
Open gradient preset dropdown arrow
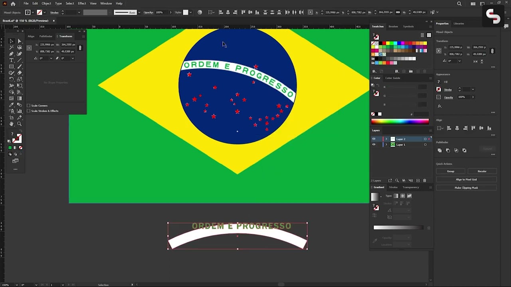(x=381, y=197)
